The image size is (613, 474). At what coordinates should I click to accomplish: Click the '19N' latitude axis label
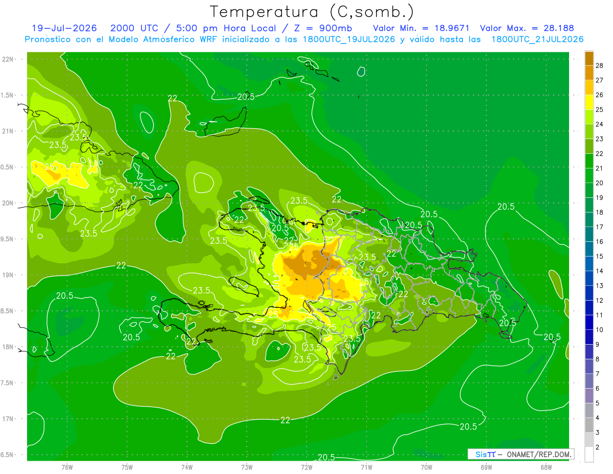click(x=8, y=275)
